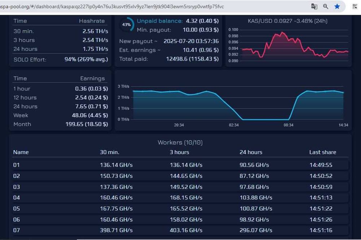This screenshot has height=240, width=361.
Task: Click the KAS/USD 0.0927 chart title
Action: [288, 21]
